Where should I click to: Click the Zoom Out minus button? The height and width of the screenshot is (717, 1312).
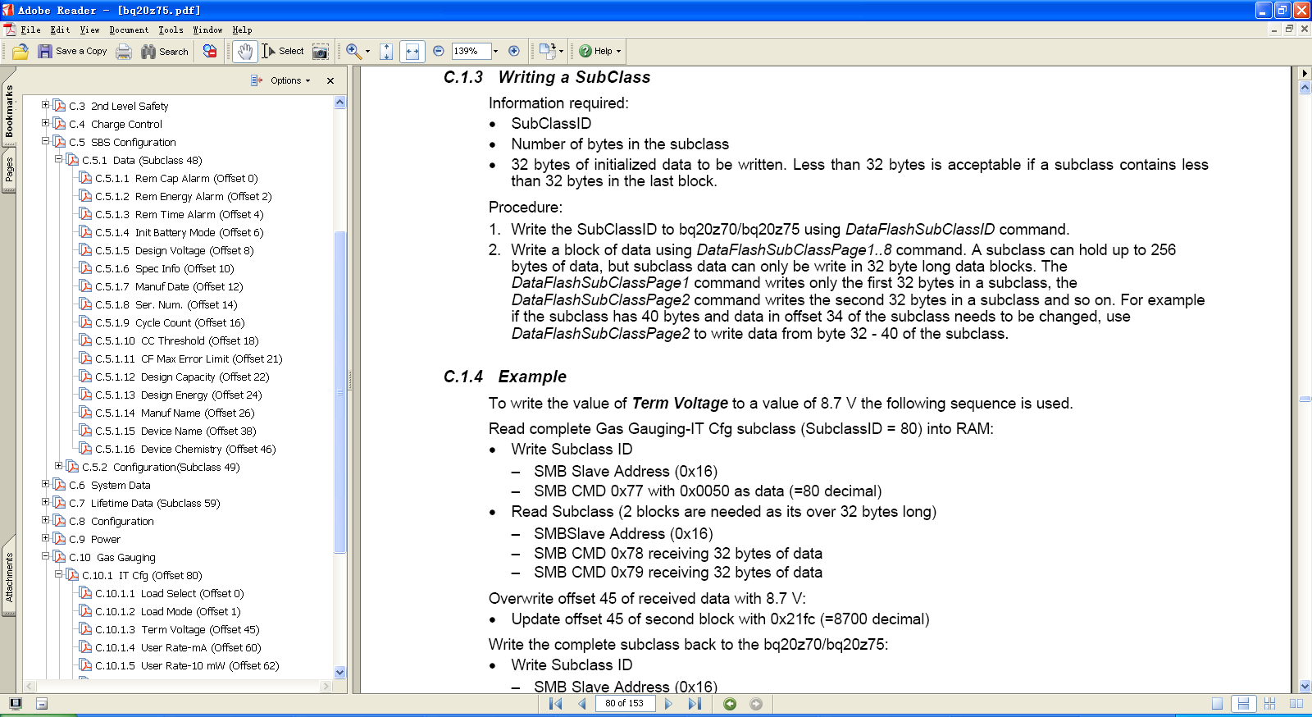[x=439, y=51]
